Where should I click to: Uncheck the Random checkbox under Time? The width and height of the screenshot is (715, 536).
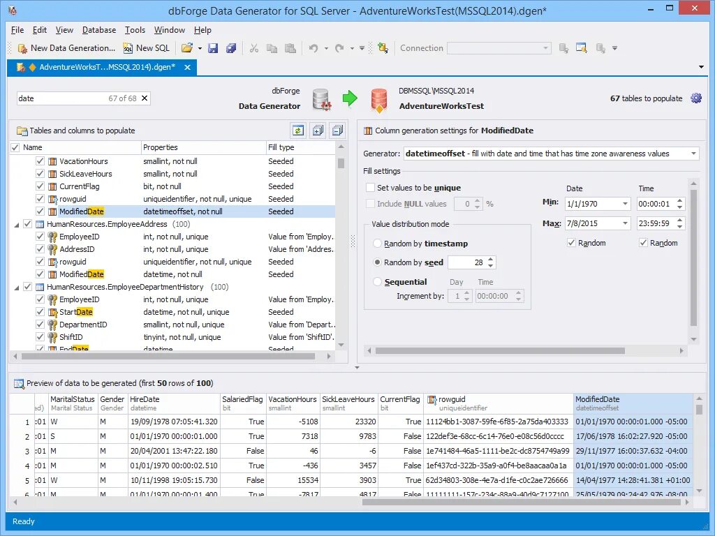coord(643,242)
